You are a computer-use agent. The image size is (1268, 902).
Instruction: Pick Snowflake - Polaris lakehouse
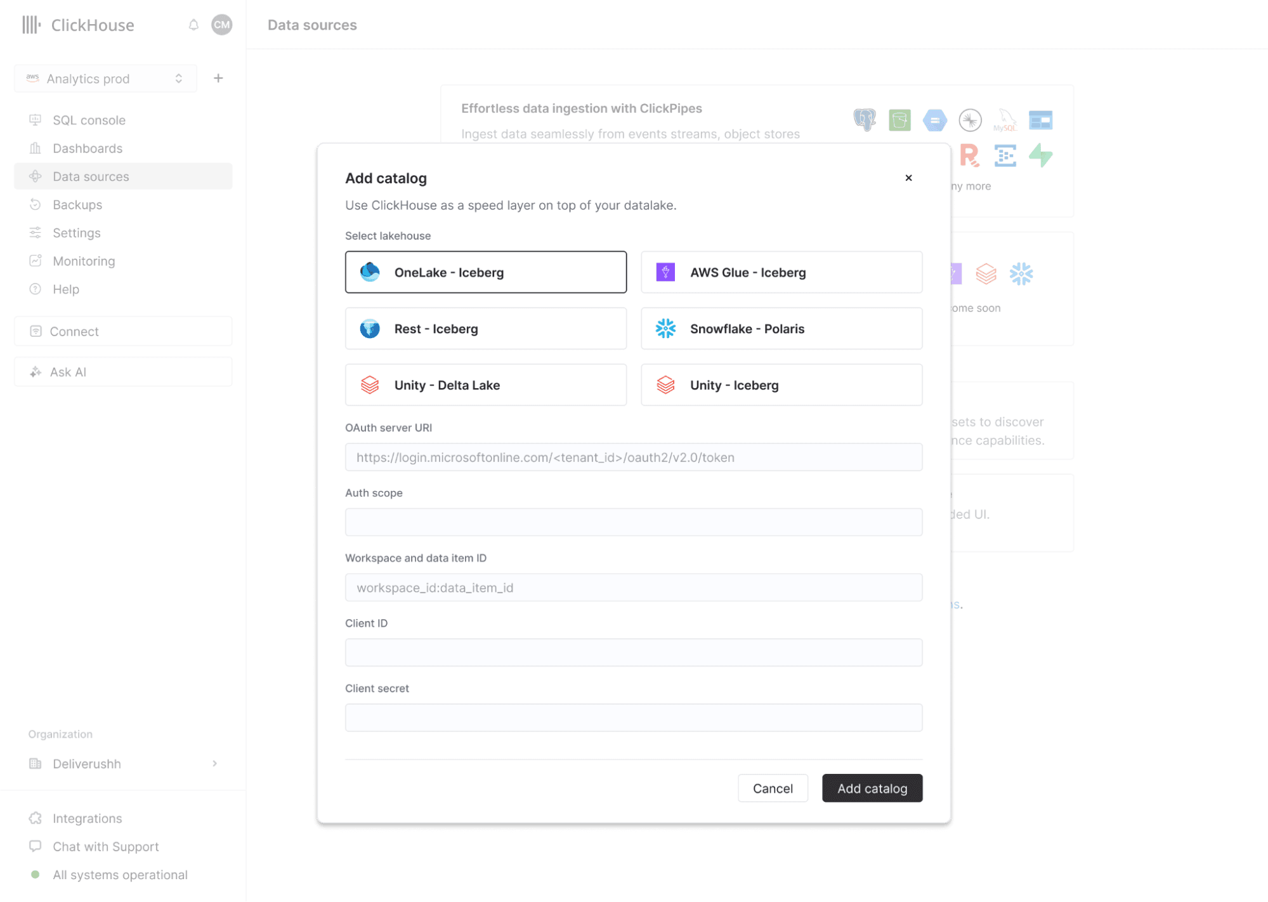point(781,329)
